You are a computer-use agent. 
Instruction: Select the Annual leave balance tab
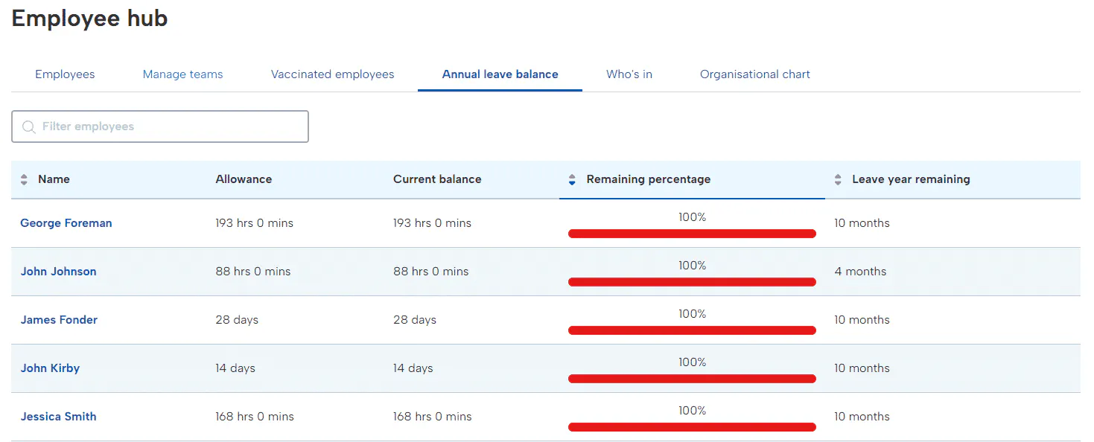pyautogui.click(x=500, y=74)
